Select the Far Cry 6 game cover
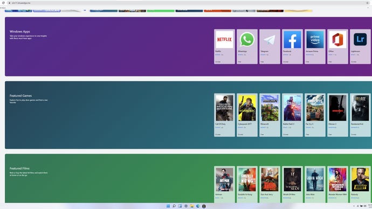This screenshot has height=209, width=372. pyautogui.click(x=315, y=108)
